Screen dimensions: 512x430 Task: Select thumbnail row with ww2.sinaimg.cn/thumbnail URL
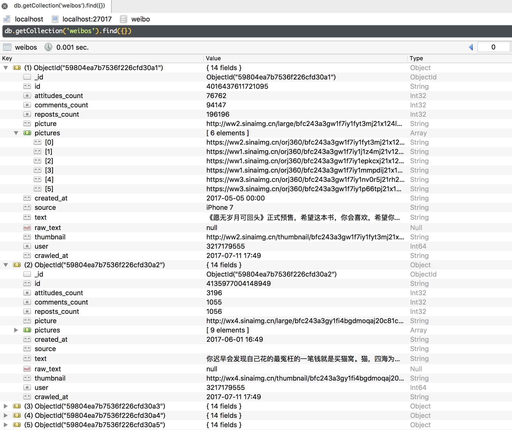point(256,237)
